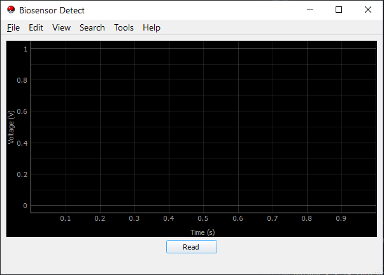Click the Time (s) axis label
384x275 pixels.
pyautogui.click(x=203, y=232)
